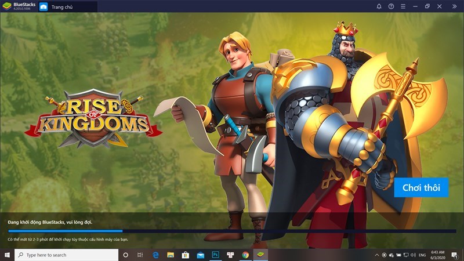
Task: Open Windows Action Center notifications
Action: 455,255
